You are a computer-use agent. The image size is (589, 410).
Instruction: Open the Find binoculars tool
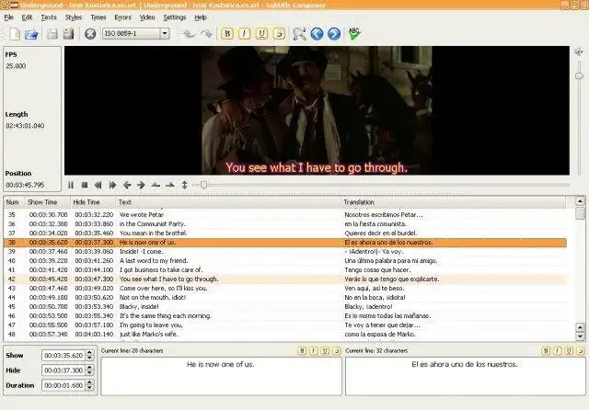click(299, 34)
